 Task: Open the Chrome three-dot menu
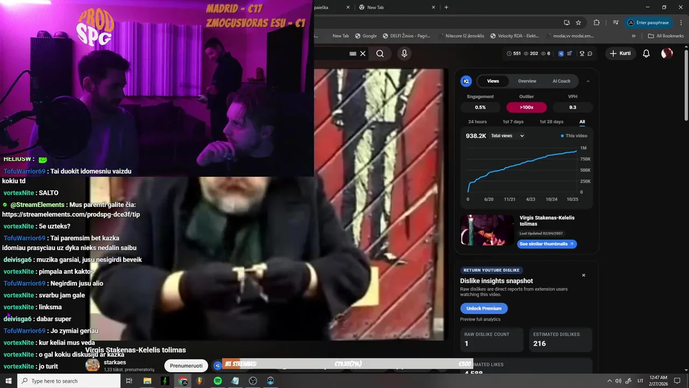point(680,23)
